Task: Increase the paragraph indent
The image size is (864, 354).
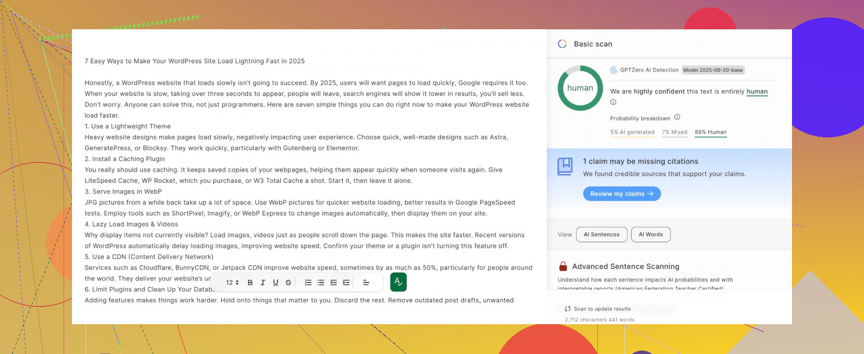Action: tap(346, 283)
